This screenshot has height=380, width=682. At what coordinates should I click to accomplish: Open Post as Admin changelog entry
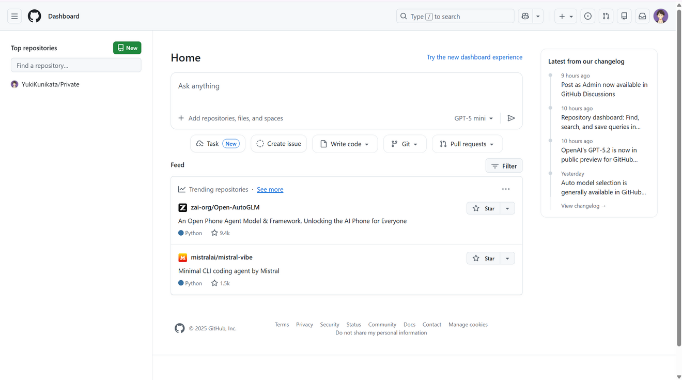tap(604, 89)
